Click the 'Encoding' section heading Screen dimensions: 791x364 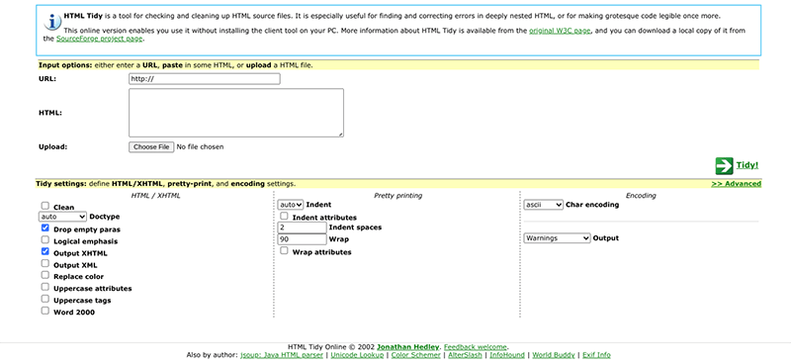click(x=641, y=196)
